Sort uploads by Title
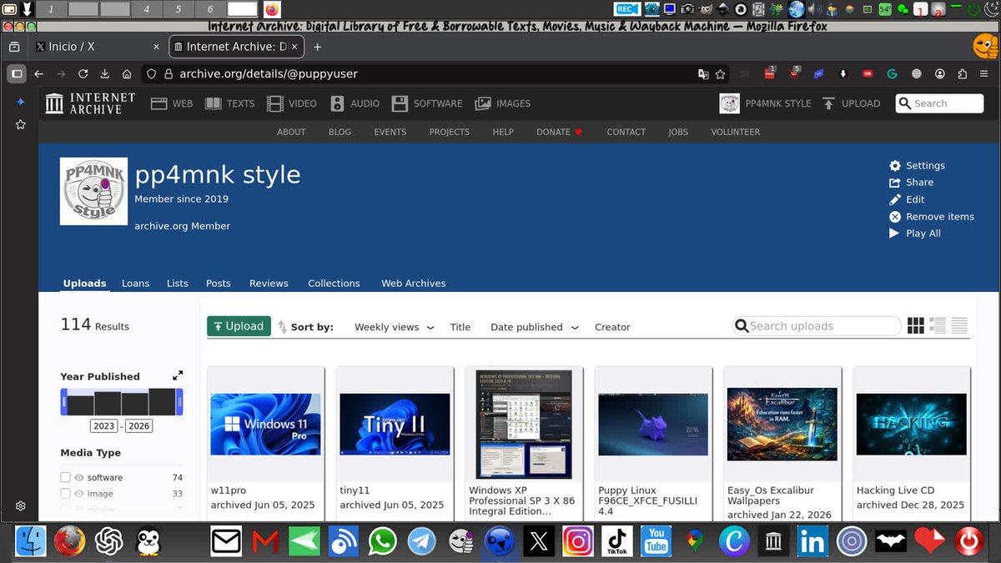 pos(460,327)
